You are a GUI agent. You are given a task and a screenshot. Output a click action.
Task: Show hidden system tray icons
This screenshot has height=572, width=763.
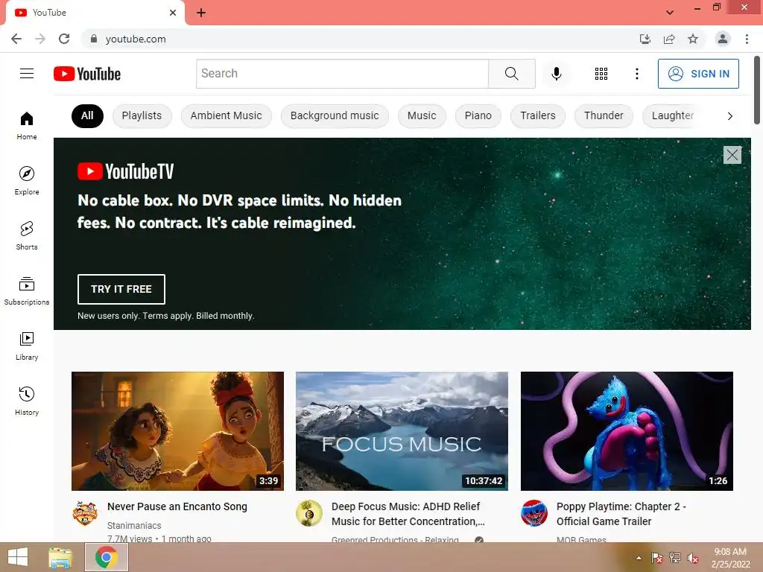point(639,558)
